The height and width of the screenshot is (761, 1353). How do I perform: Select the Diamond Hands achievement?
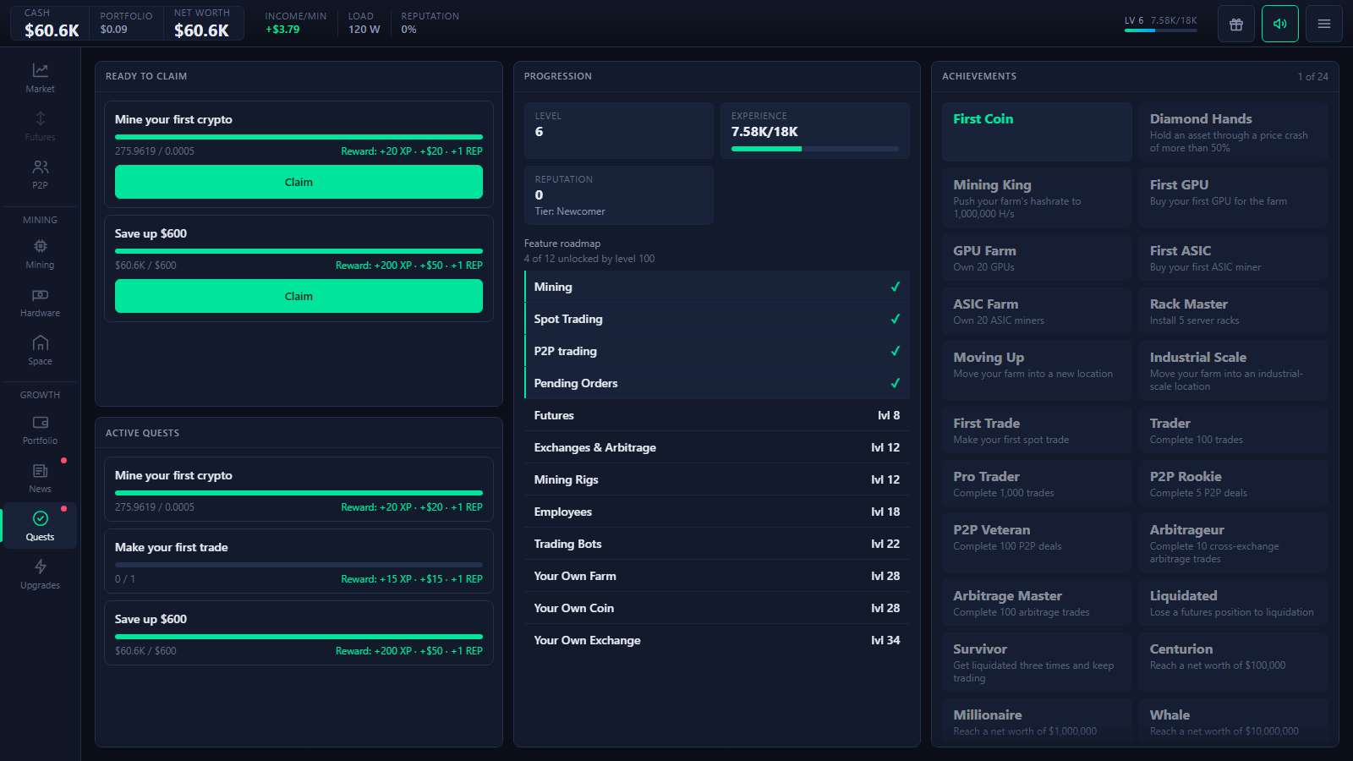coord(1233,132)
